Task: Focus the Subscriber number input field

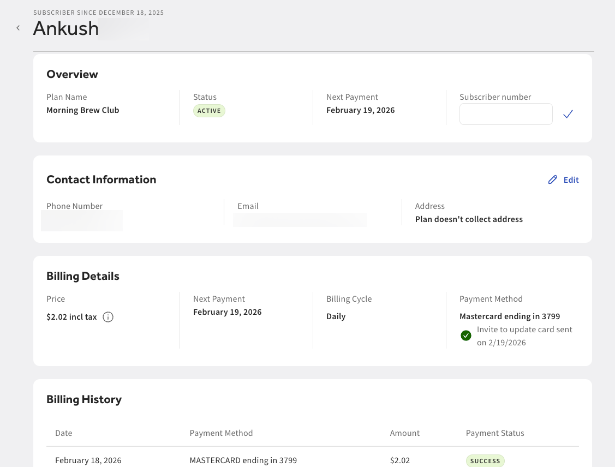Action: pos(506,114)
